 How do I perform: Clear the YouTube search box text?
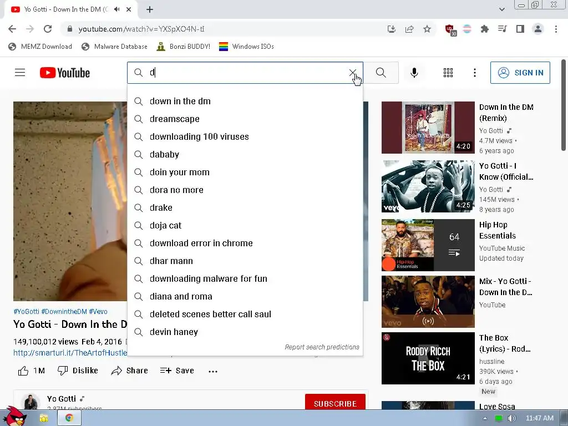[x=352, y=73]
